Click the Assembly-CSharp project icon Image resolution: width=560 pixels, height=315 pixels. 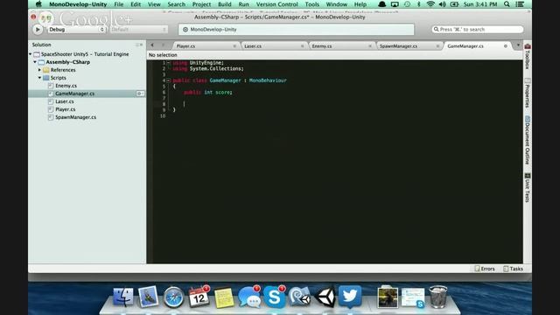41,62
